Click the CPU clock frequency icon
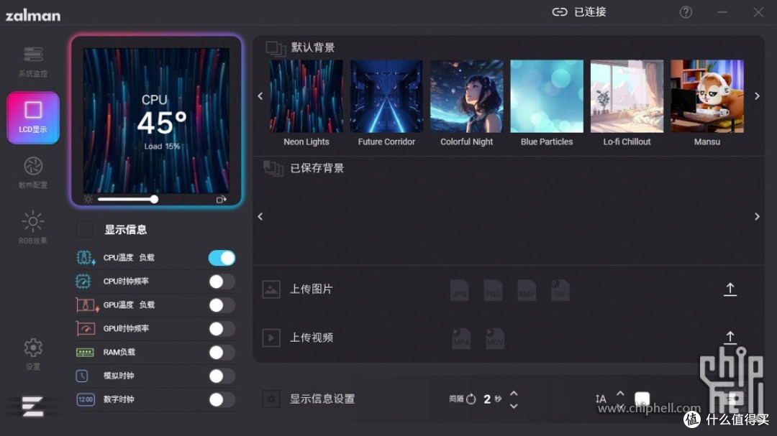777x436 pixels. pos(83,282)
